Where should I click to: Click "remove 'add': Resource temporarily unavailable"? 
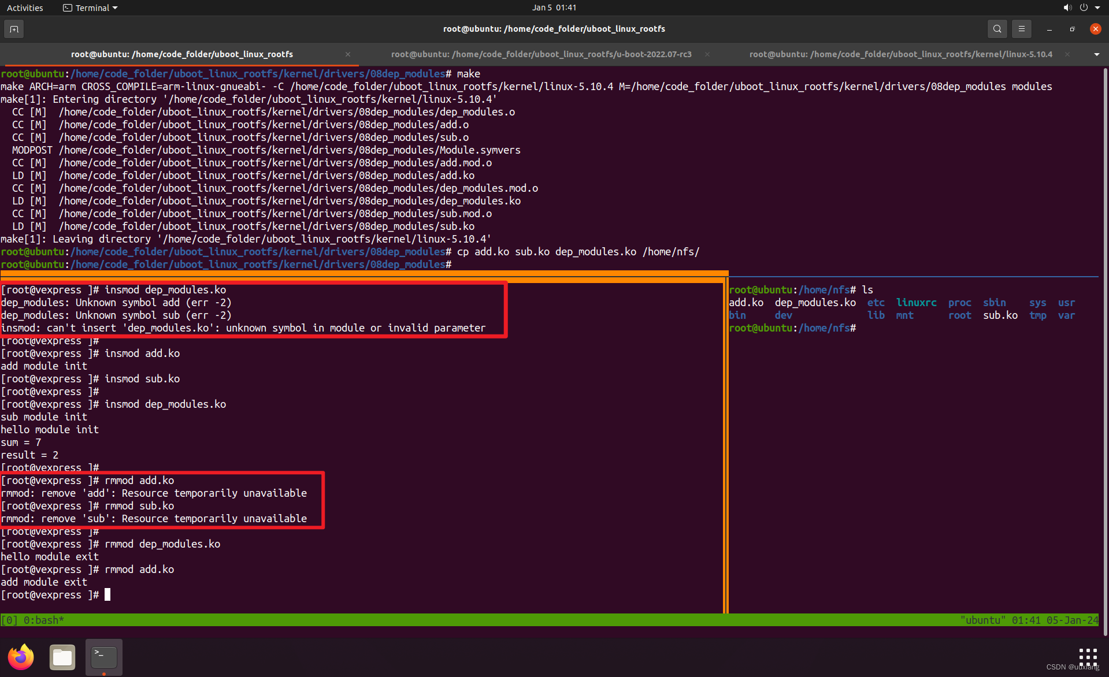click(x=174, y=493)
